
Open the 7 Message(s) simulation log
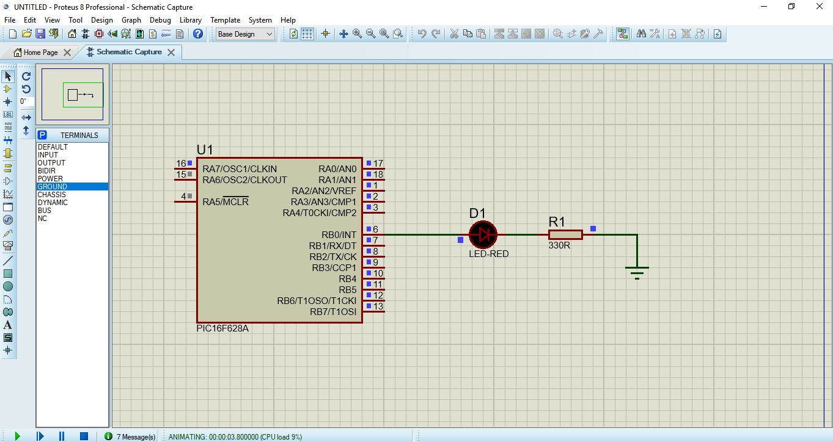click(x=130, y=437)
